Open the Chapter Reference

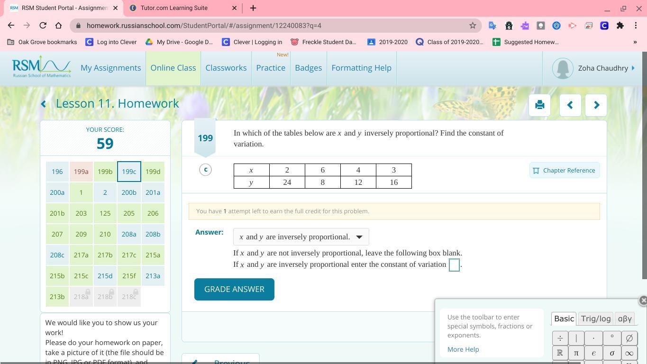(x=565, y=171)
